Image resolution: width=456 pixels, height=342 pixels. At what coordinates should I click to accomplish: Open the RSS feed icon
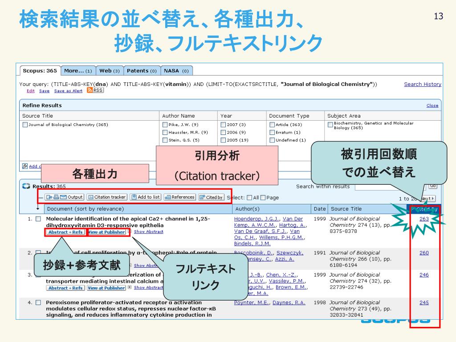pos(90,90)
